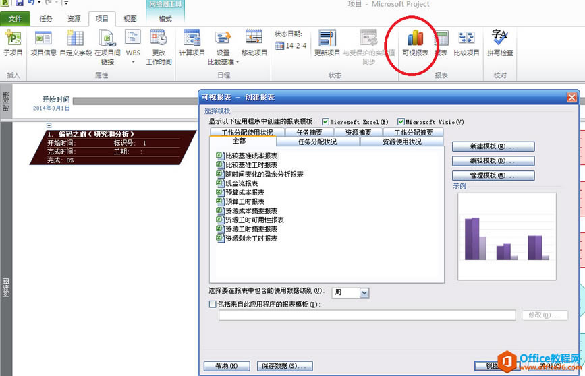Open Links Between Projects
This screenshot has height=376, width=585.
click(107, 47)
